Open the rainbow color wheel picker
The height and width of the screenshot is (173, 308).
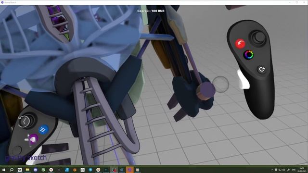248,55
